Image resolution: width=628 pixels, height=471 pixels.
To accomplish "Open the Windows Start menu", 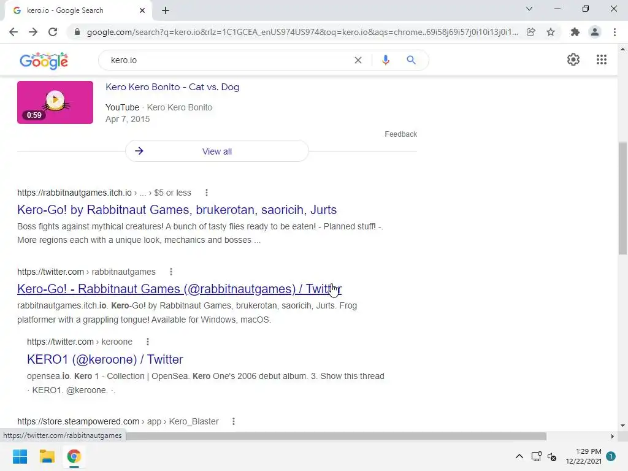I will (20, 456).
